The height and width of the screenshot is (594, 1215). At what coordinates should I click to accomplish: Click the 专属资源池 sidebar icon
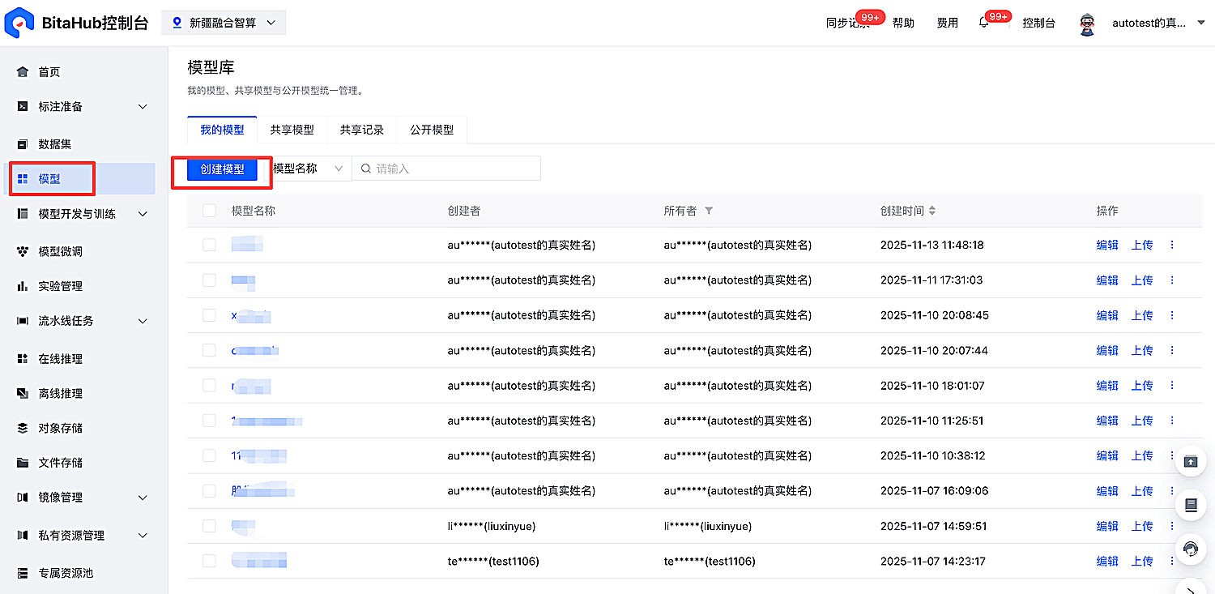point(23,573)
